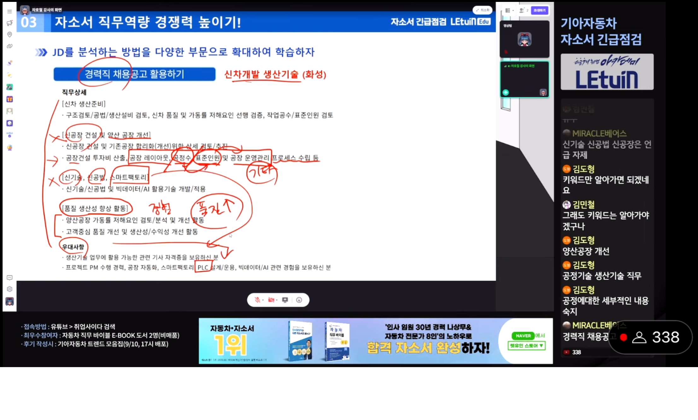The width and height of the screenshot is (698, 420).
Task: Open the portrait frame app icon in sidebar
Action: 9,111
